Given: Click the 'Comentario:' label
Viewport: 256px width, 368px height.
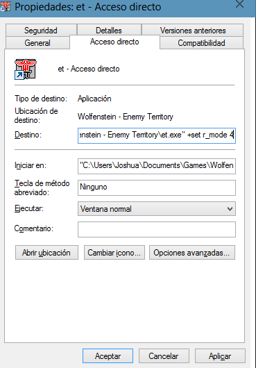Looking at the screenshot, I should click(x=34, y=228).
